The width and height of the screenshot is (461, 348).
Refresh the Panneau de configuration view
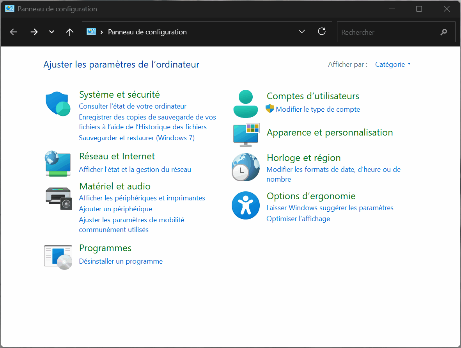coord(322,32)
